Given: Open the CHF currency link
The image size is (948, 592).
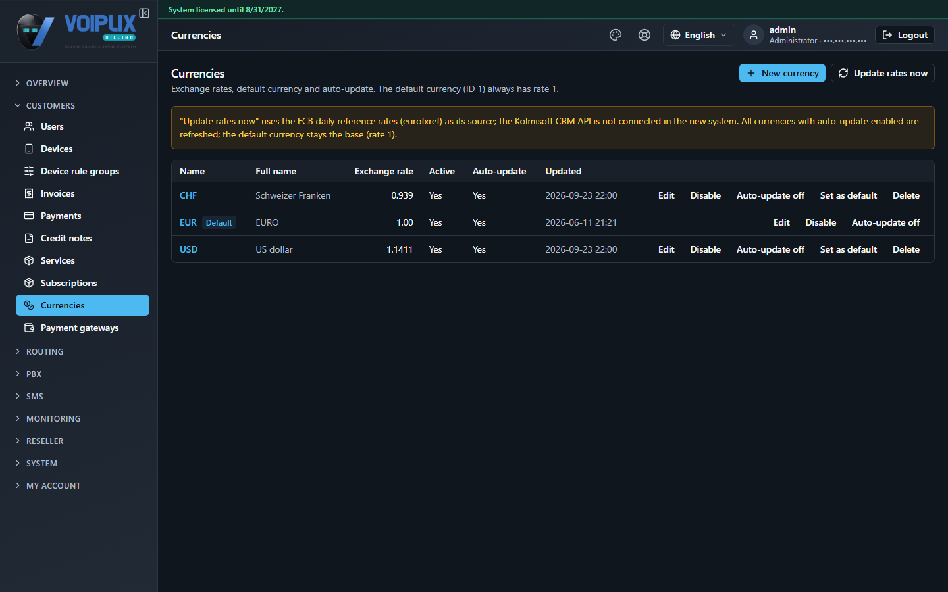Looking at the screenshot, I should (x=188, y=195).
